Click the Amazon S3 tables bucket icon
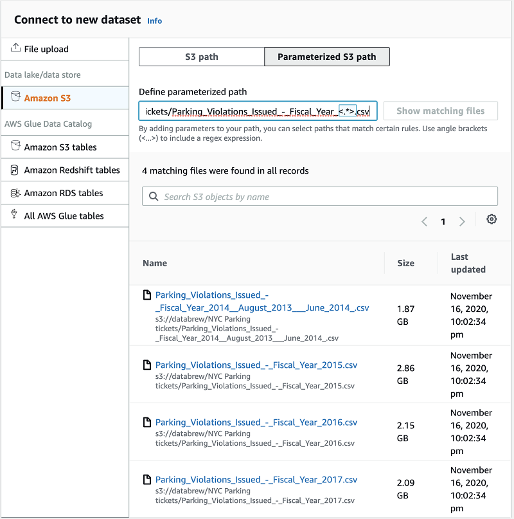514x519 pixels. pyautogui.click(x=15, y=147)
